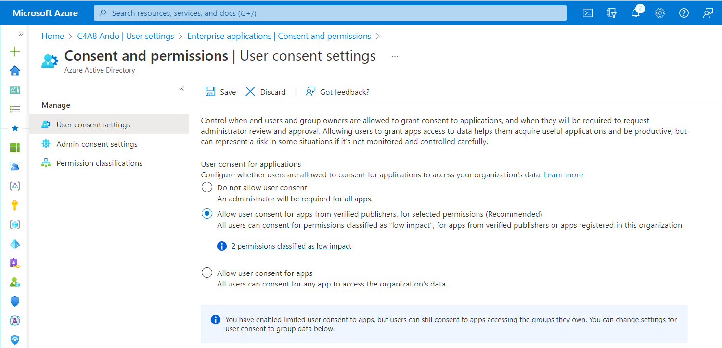
Task: Expand the left portal sidebar chevrons
Action: pyautogui.click(x=21, y=34)
